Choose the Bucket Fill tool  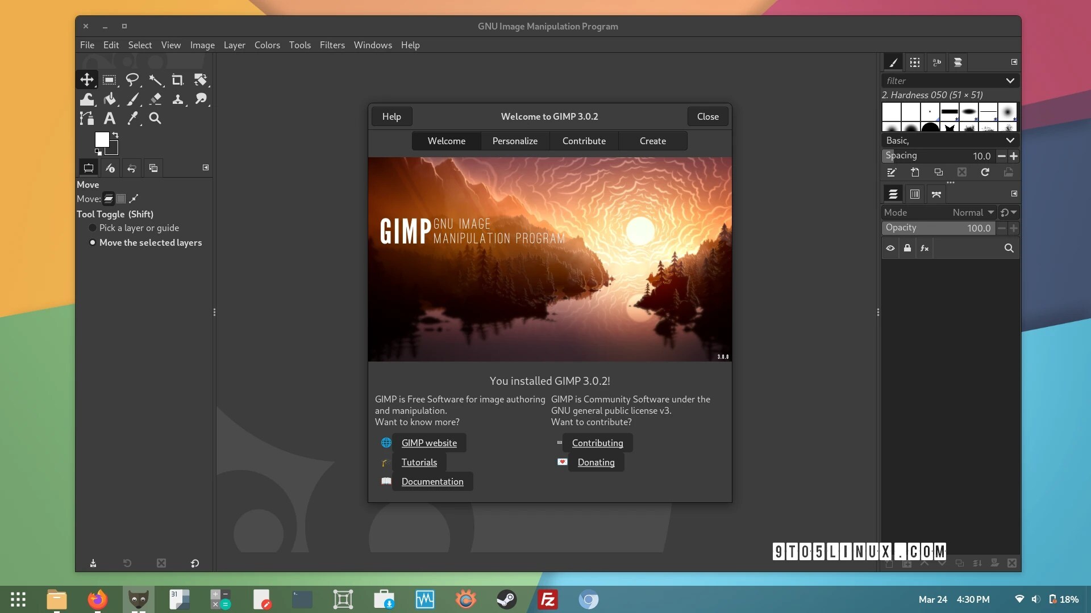click(109, 99)
